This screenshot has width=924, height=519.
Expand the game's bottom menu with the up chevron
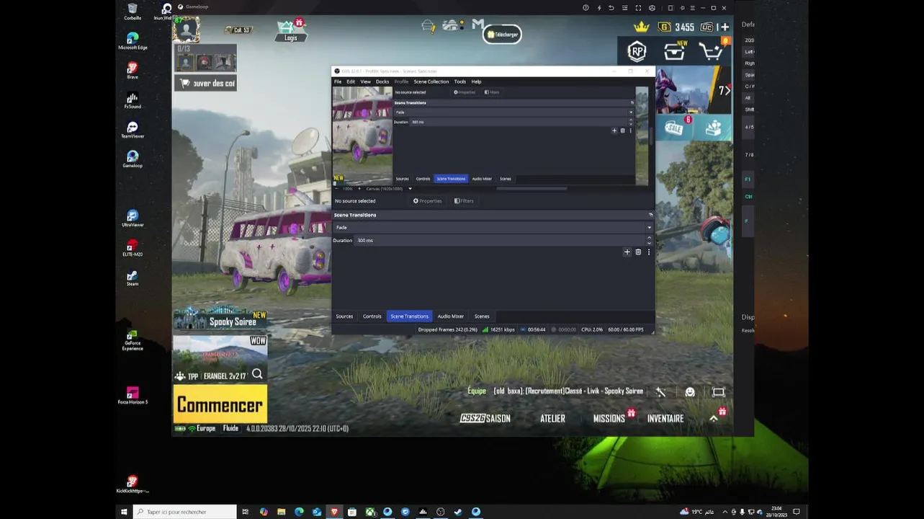(x=714, y=418)
